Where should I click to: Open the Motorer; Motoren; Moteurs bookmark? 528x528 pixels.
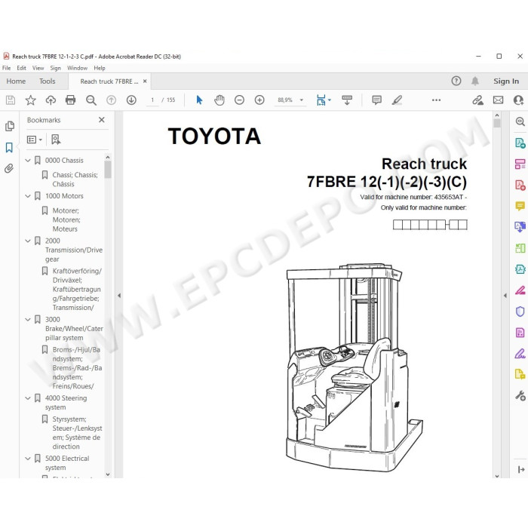pos(66,219)
